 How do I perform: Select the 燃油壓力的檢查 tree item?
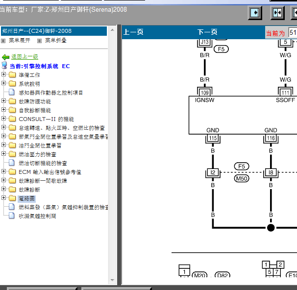point(38,154)
